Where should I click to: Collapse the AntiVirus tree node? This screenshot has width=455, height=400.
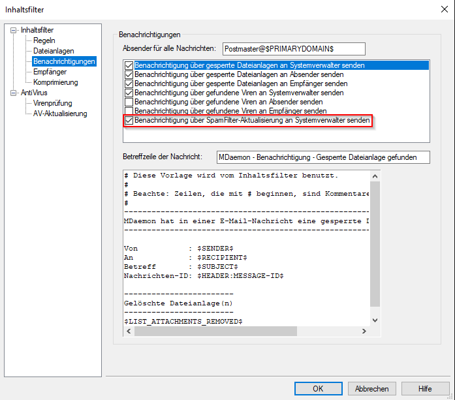click(x=14, y=93)
